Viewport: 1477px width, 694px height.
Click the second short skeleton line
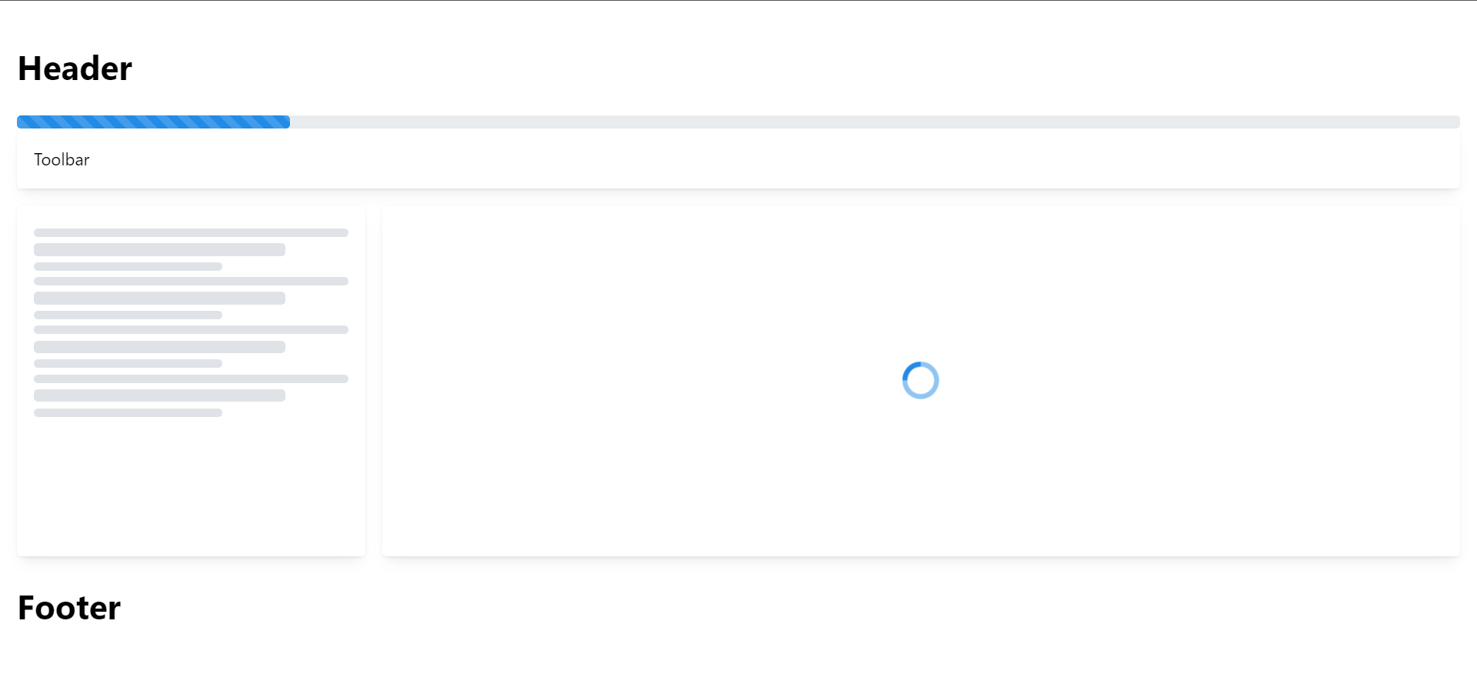pyautogui.click(x=128, y=315)
